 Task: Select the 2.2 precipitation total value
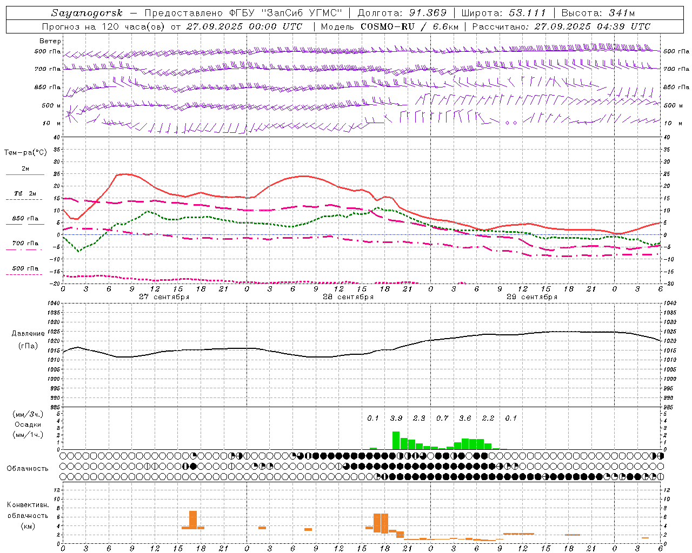488,418
